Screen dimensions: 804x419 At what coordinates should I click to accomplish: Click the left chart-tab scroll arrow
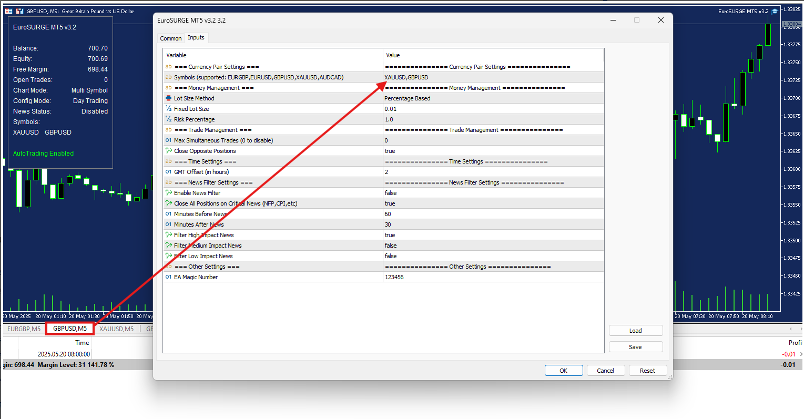791,329
